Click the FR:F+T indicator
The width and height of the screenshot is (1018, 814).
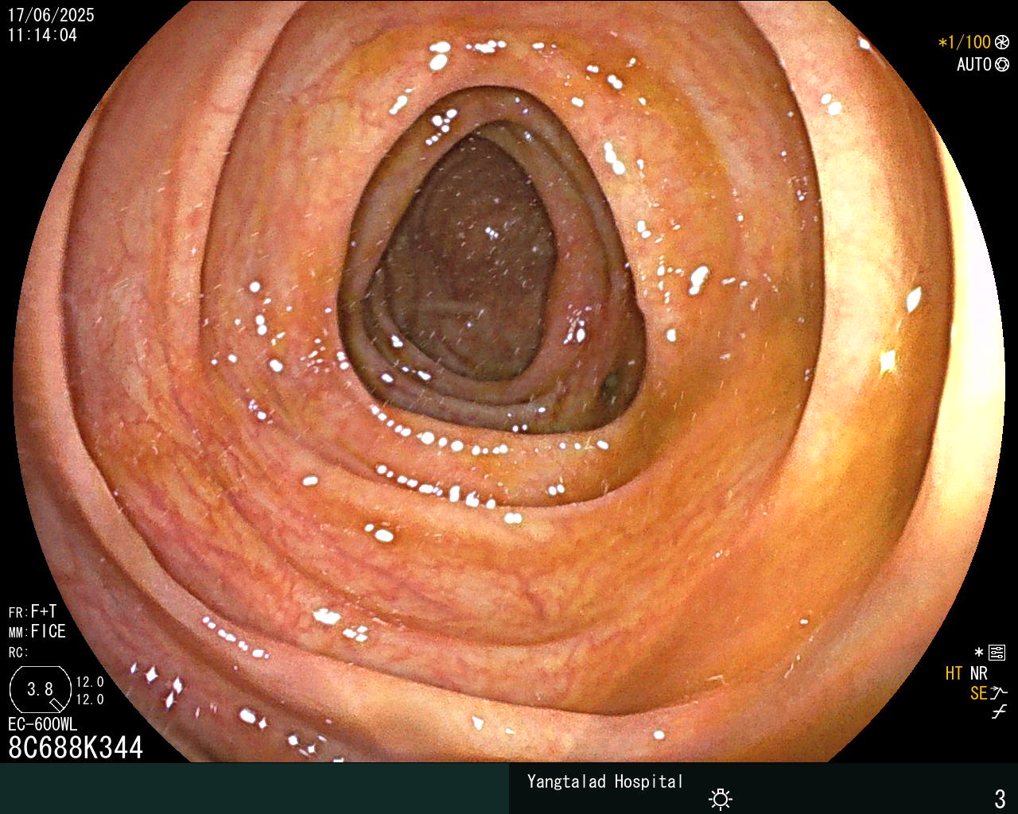33,611
